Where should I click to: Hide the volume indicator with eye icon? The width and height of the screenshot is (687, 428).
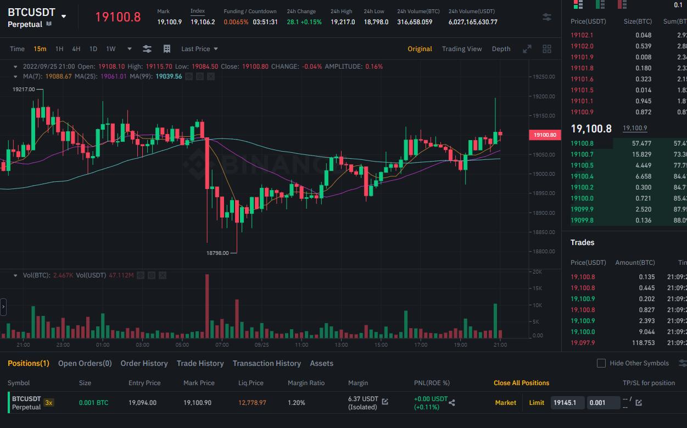(141, 275)
